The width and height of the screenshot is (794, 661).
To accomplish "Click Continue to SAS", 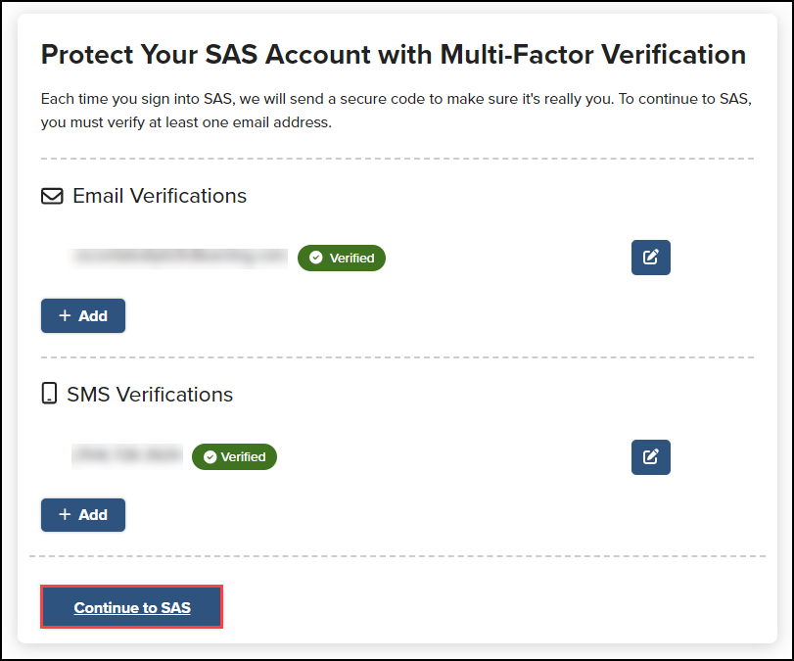I will point(131,607).
